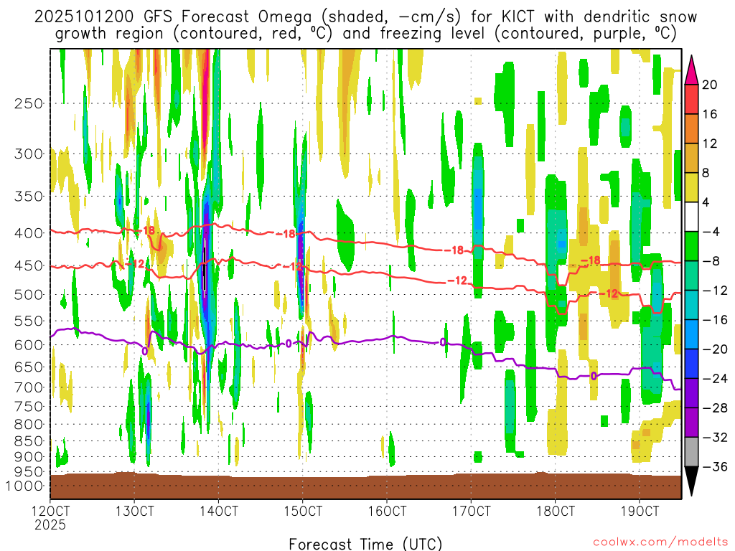Click the magenta arrow tip atop the colorbar
Viewport: 735px width, 551px height.
pos(691,71)
